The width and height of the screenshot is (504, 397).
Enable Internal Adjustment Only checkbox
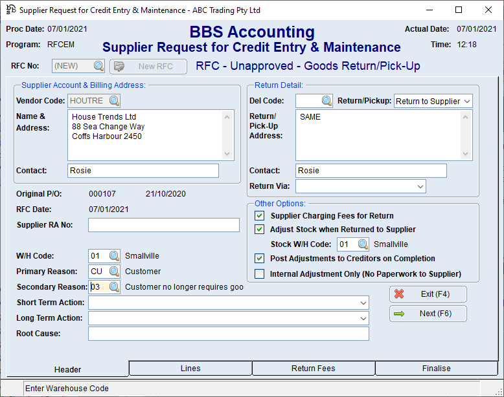point(260,274)
